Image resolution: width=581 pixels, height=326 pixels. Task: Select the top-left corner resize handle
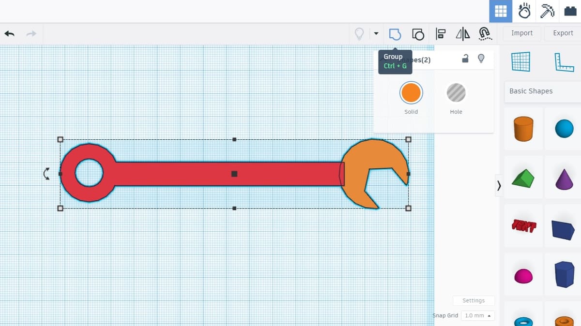point(61,139)
